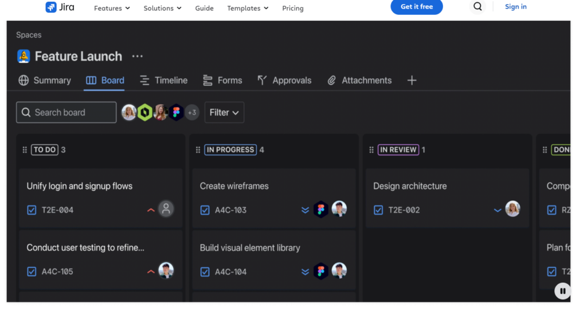
Task: Click the Feature Launch rocket icon
Action: (x=24, y=57)
